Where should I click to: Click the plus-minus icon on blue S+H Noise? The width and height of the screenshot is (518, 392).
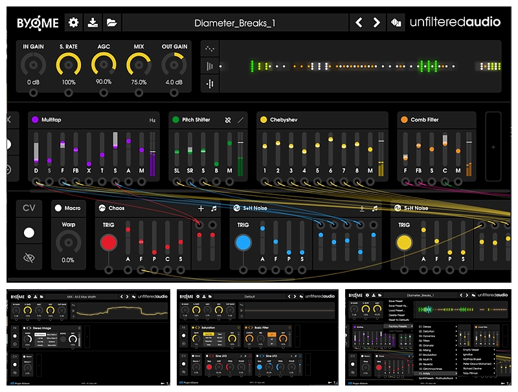pyautogui.click(x=362, y=208)
